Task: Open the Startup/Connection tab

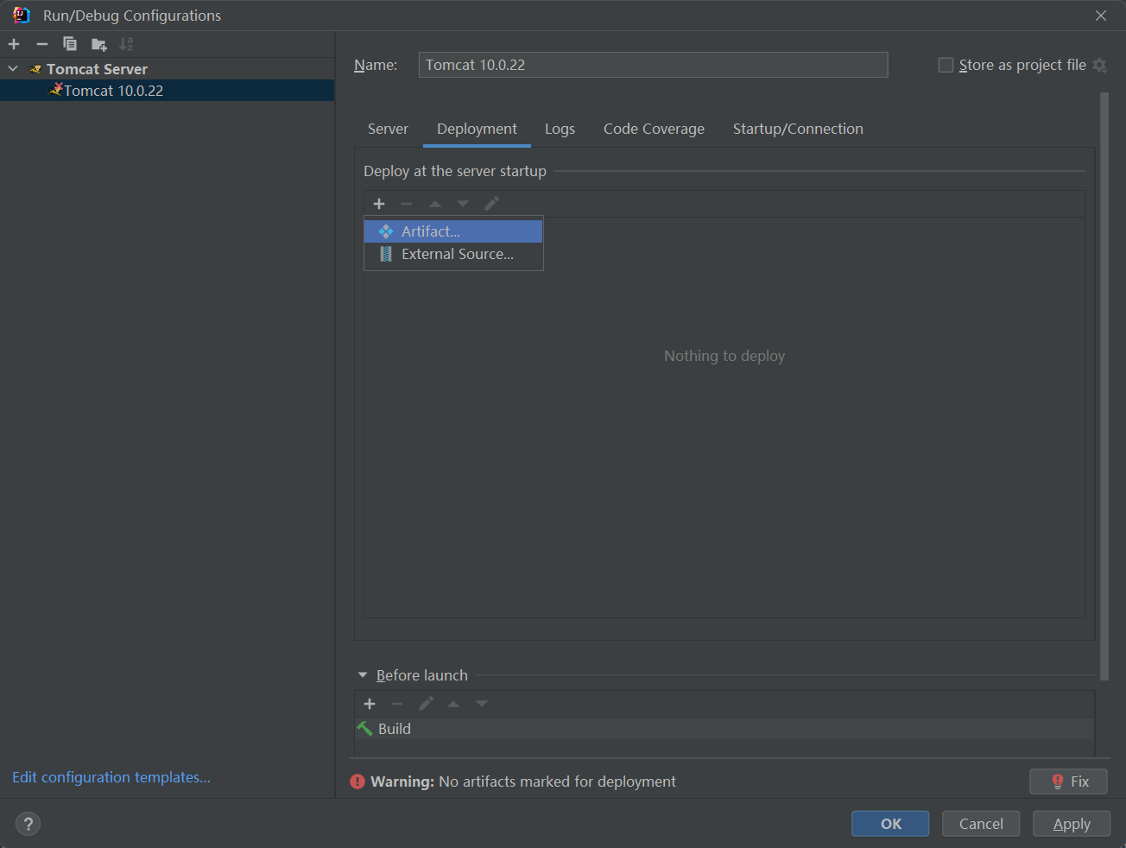Action: tap(798, 129)
